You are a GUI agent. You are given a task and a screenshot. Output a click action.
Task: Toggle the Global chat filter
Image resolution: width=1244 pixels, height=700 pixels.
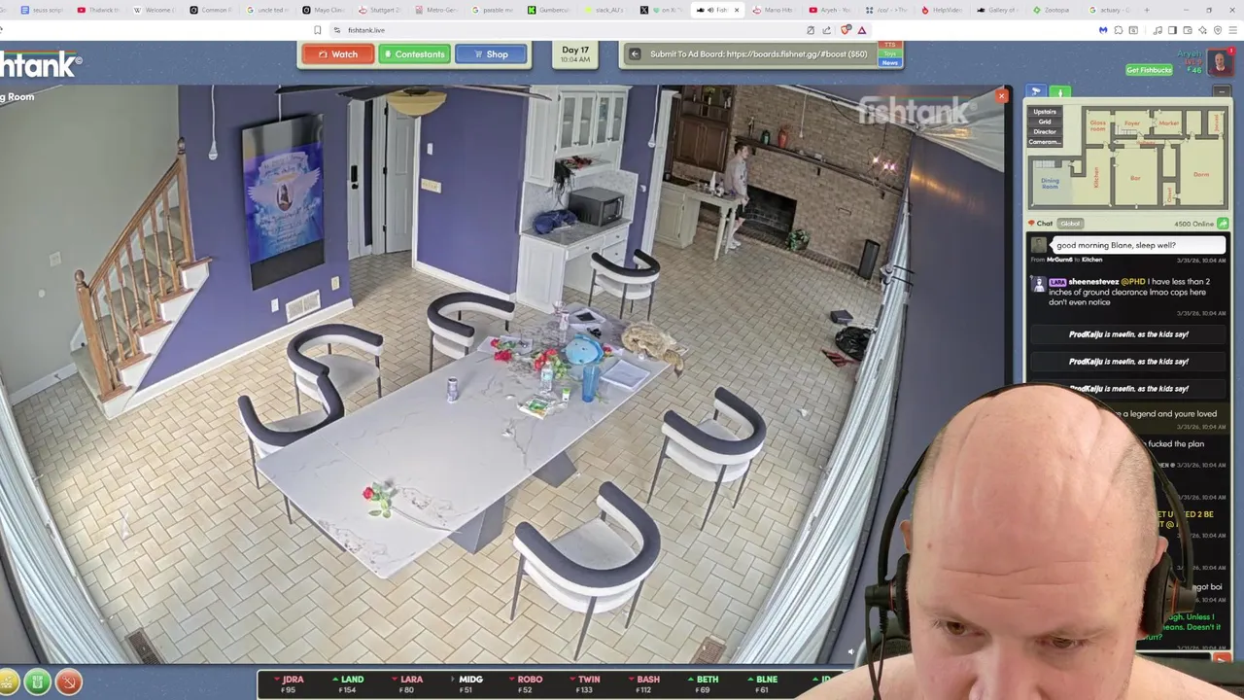pos(1070,224)
